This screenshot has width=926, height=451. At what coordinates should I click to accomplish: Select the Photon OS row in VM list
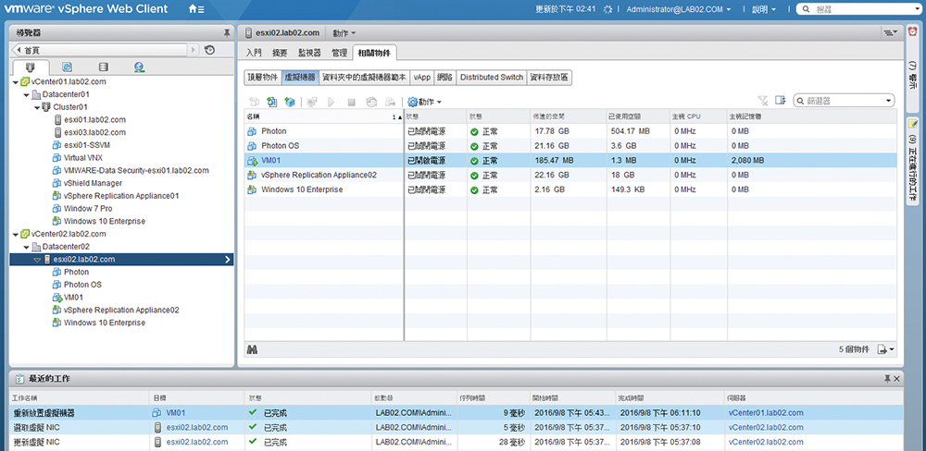[x=570, y=146]
